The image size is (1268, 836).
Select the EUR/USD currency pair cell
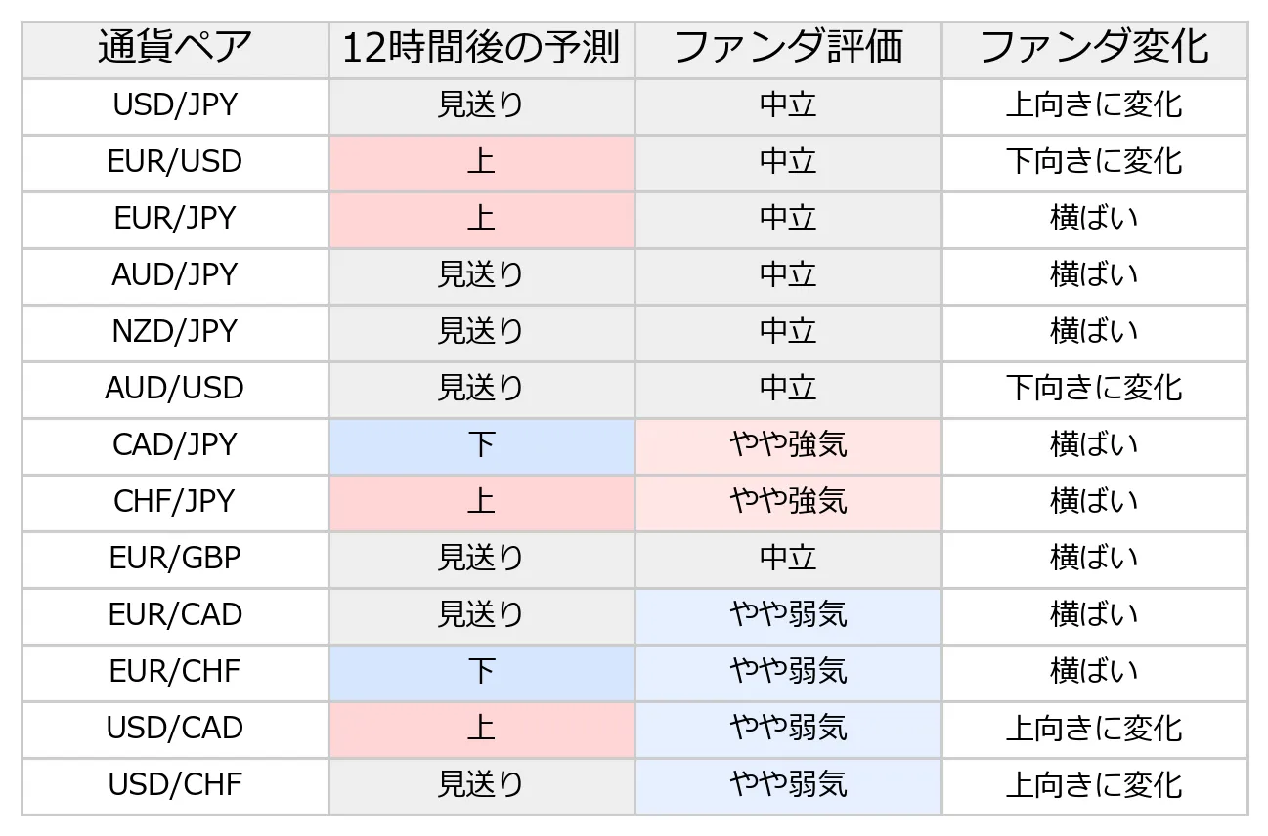175,161
